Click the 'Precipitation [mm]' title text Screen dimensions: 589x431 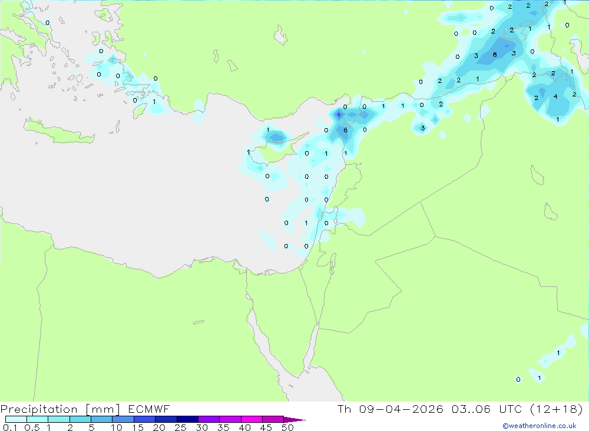point(61,409)
